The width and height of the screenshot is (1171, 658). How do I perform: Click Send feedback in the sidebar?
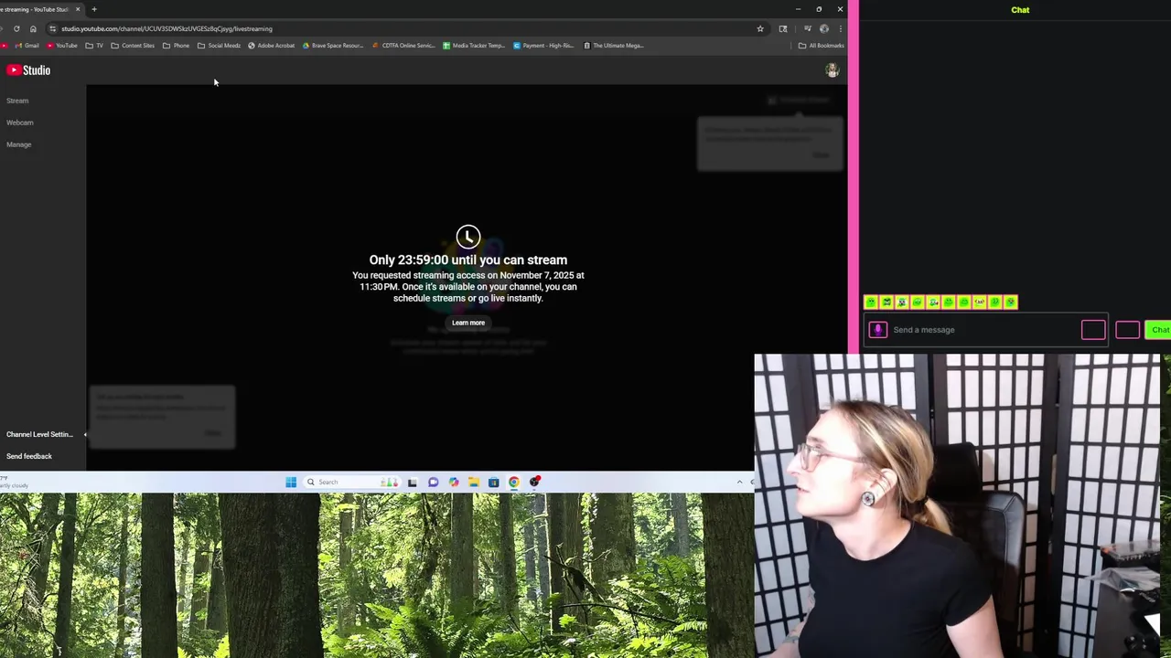coord(29,456)
